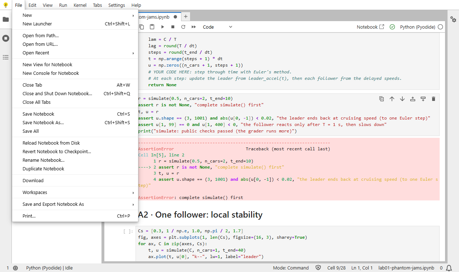The image size is (459, 272).
Task: Delete the active cell with the trash icon
Action: coord(434,99)
